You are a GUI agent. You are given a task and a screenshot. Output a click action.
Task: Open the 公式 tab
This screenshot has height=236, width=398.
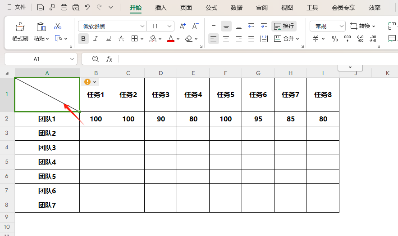211,8
